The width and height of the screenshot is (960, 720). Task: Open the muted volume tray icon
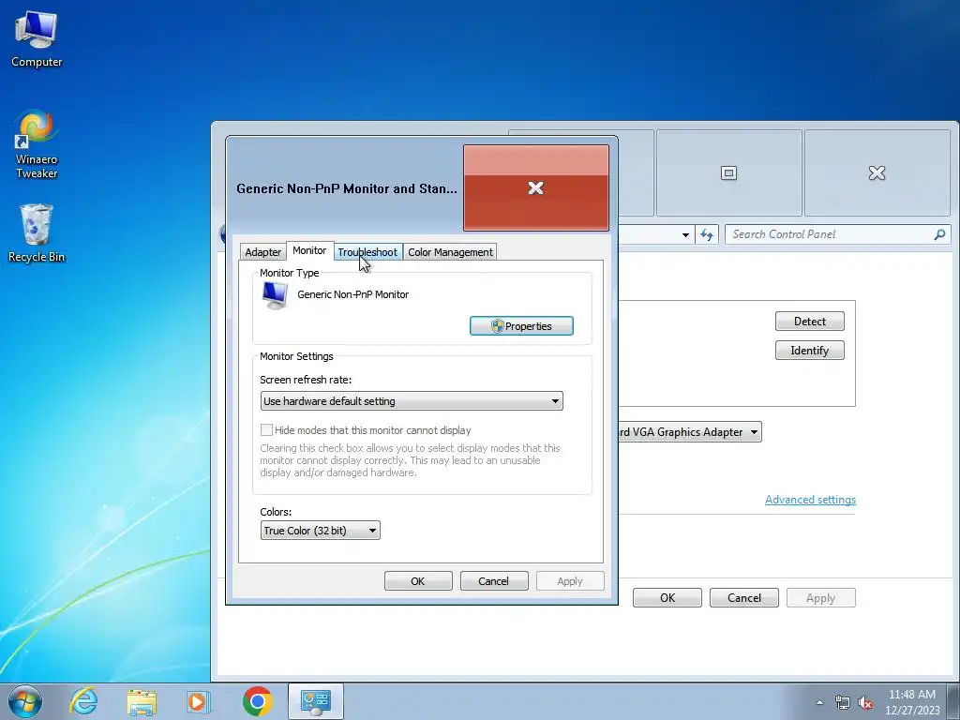point(865,702)
